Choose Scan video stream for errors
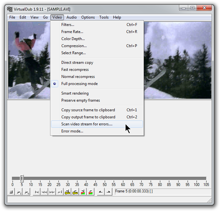This screenshot has width=220, height=211. 87,124
